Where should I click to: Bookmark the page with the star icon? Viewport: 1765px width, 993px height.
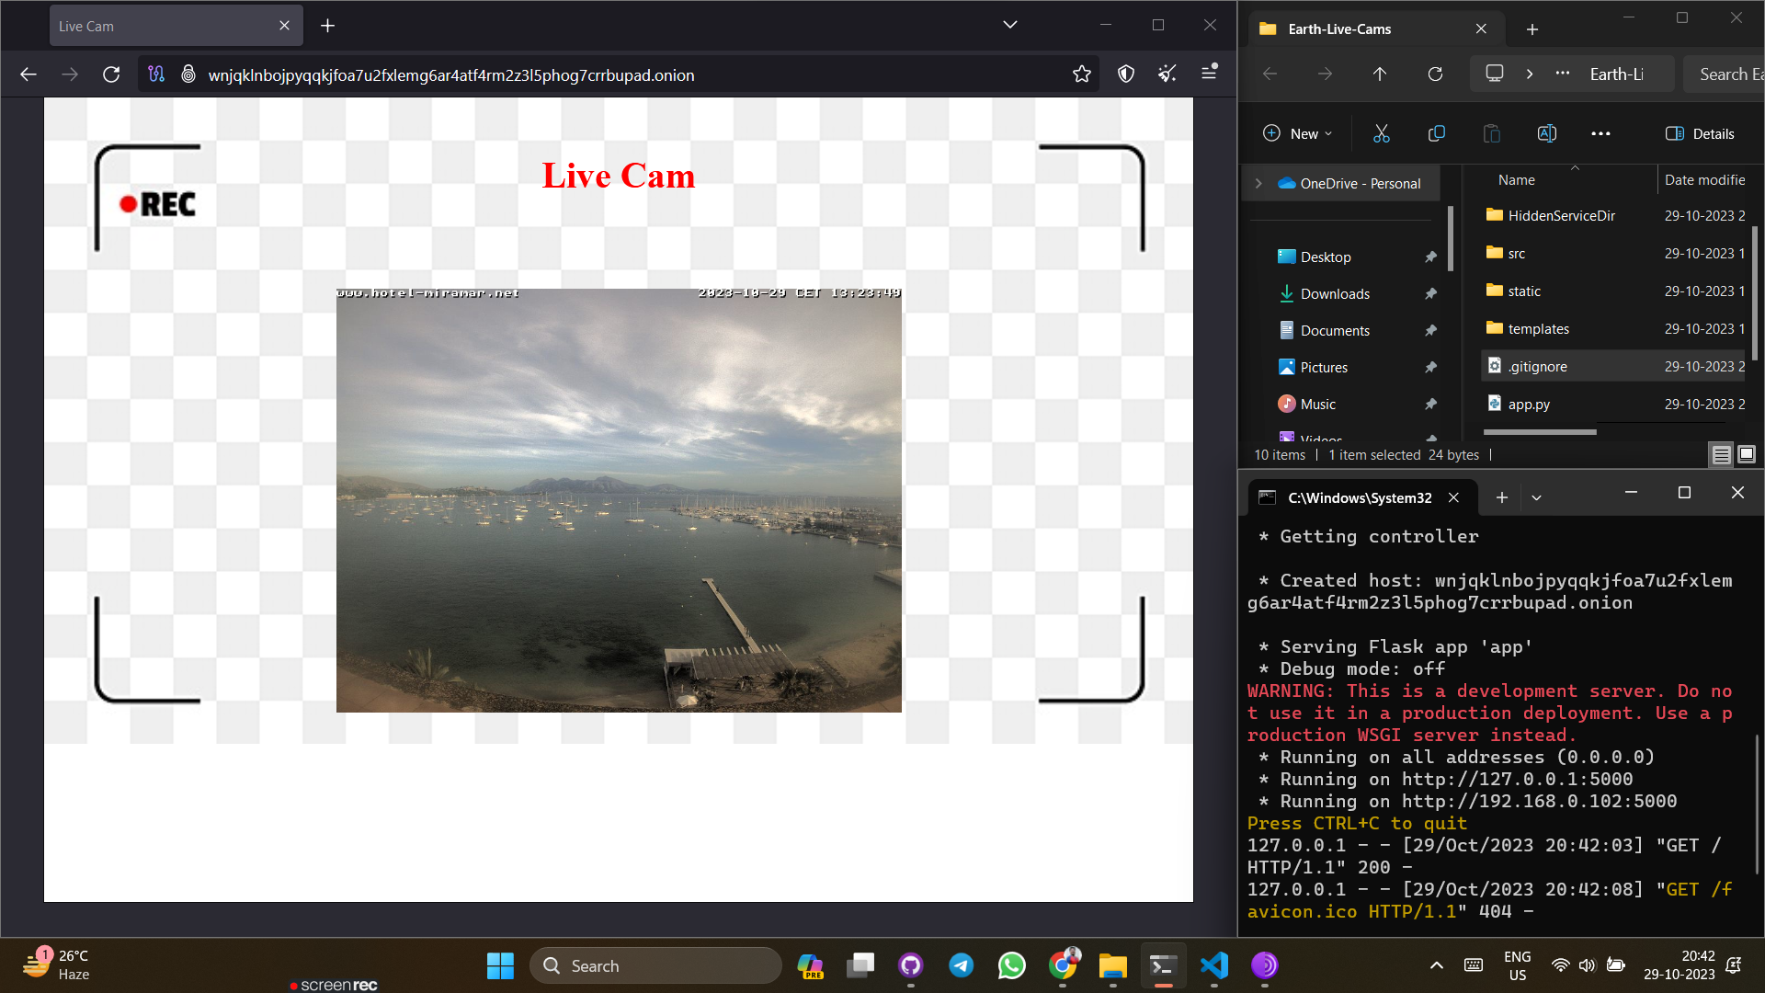(1083, 74)
